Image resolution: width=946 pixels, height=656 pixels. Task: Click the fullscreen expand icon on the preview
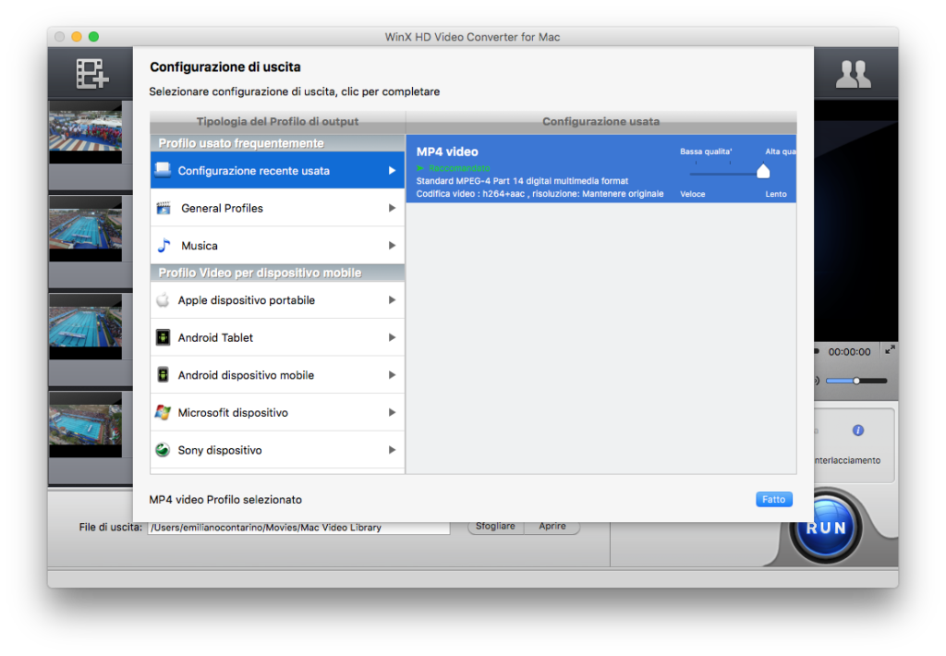[x=890, y=349]
